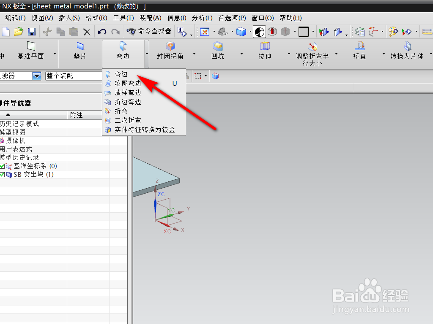
Task: Click the Cut scissors icon
Action: tap(47, 32)
